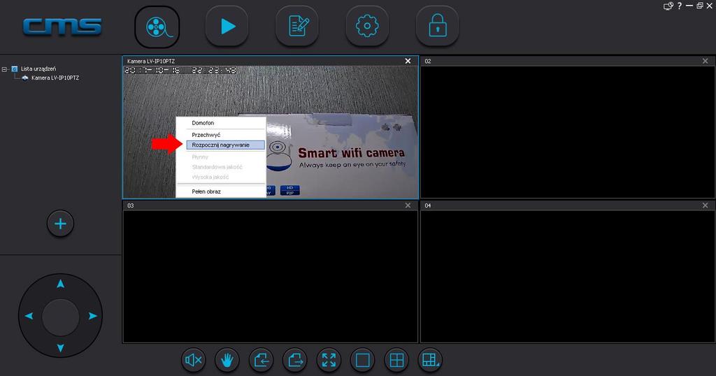
Task: Open help question mark icon
Action: [680, 6]
